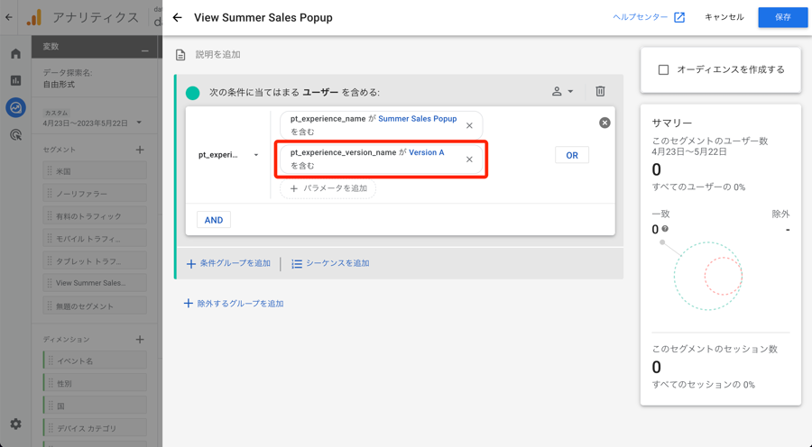Expand the pt_experi... event dropdown

click(x=228, y=155)
